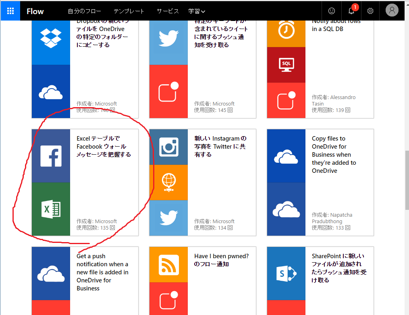409x315 pixels.
Task: Click 使用回数: 145 text
Action: click(214, 110)
